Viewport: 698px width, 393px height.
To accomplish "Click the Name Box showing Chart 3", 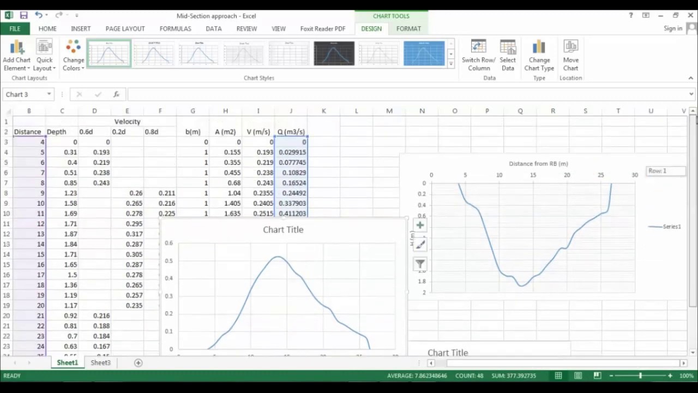I will click(24, 94).
